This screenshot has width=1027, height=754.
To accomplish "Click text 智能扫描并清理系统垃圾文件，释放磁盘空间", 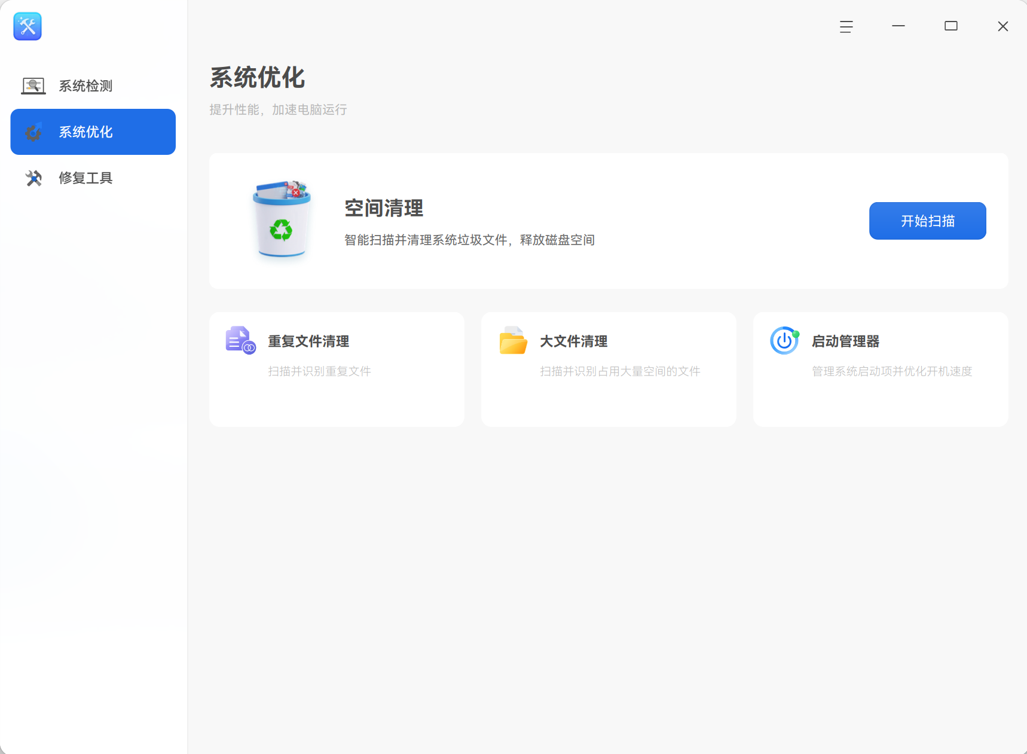I will [469, 240].
